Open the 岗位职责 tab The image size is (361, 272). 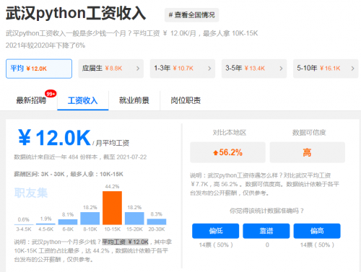(x=186, y=100)
